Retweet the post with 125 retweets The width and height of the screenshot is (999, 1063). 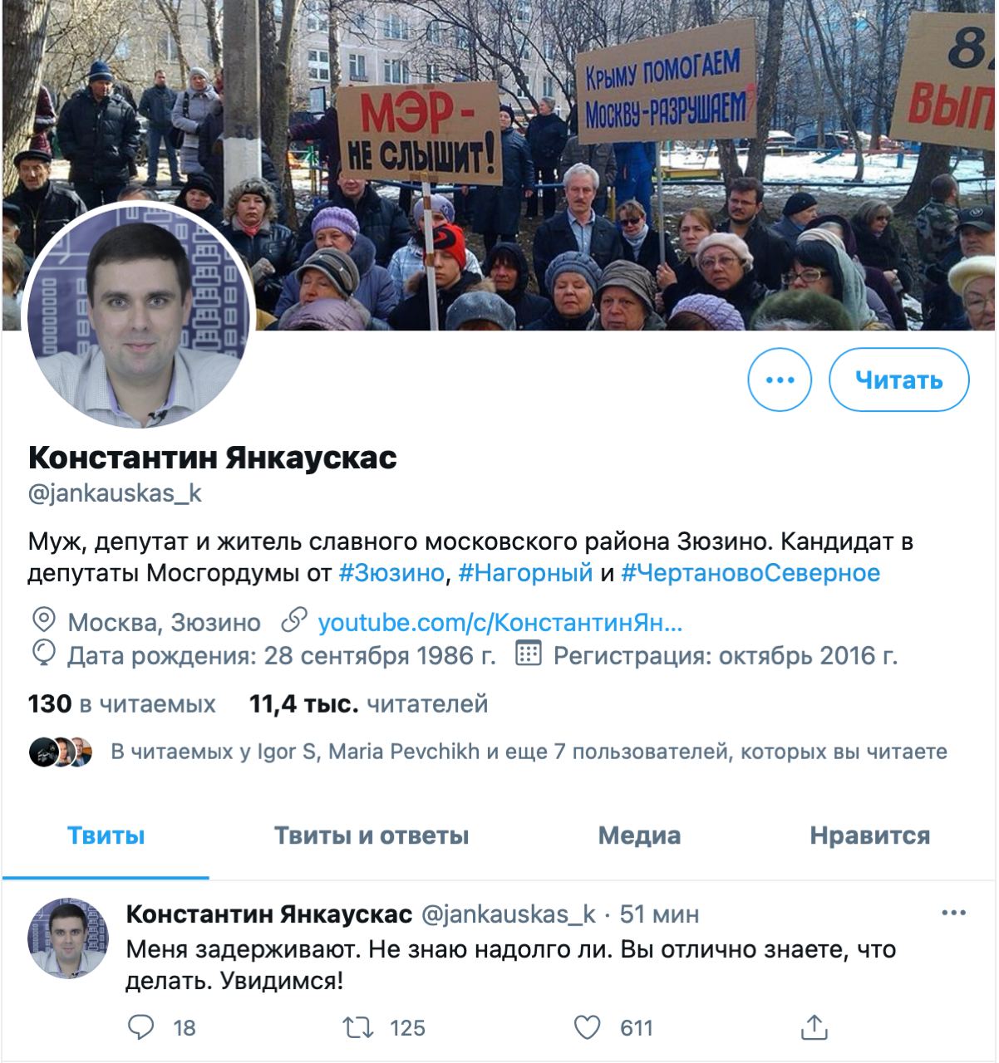358,1027
